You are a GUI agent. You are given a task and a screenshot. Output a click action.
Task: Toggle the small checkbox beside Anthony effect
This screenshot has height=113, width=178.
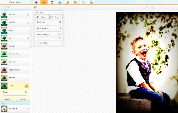[28, 15]
